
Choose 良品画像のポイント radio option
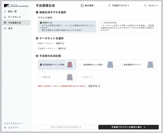pos(122,64)
